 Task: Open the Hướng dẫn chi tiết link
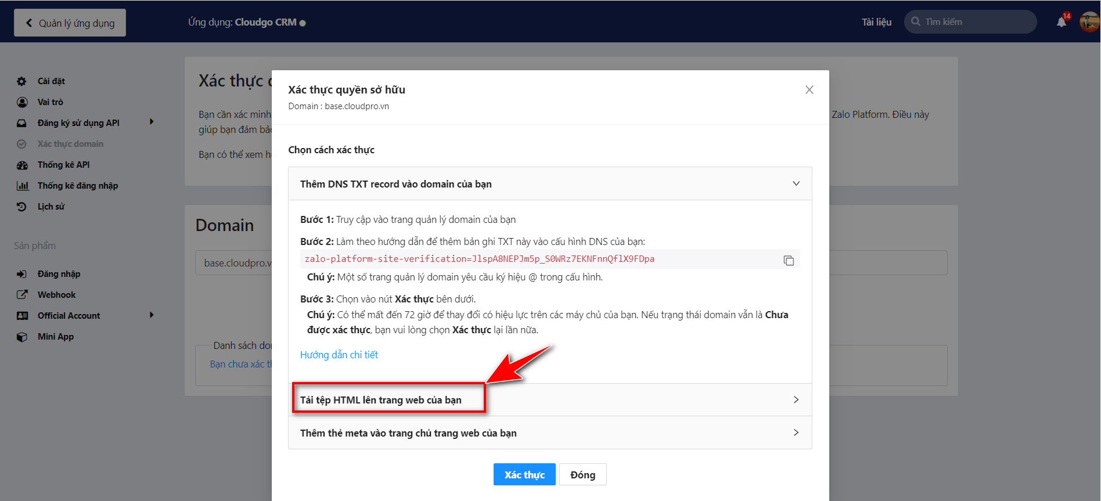click(339, 355)
